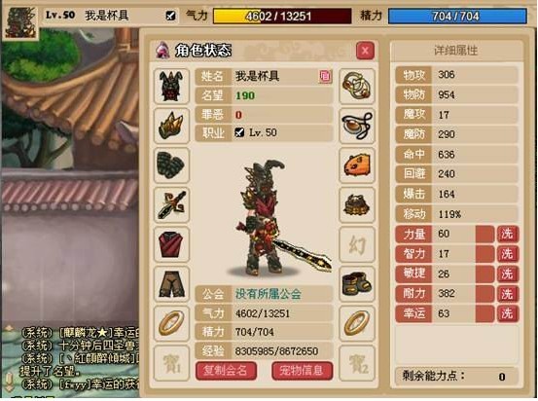Viewport: 538px width, 401px height.
Task: Click the left gold ring slot
Action: (171, 323)
